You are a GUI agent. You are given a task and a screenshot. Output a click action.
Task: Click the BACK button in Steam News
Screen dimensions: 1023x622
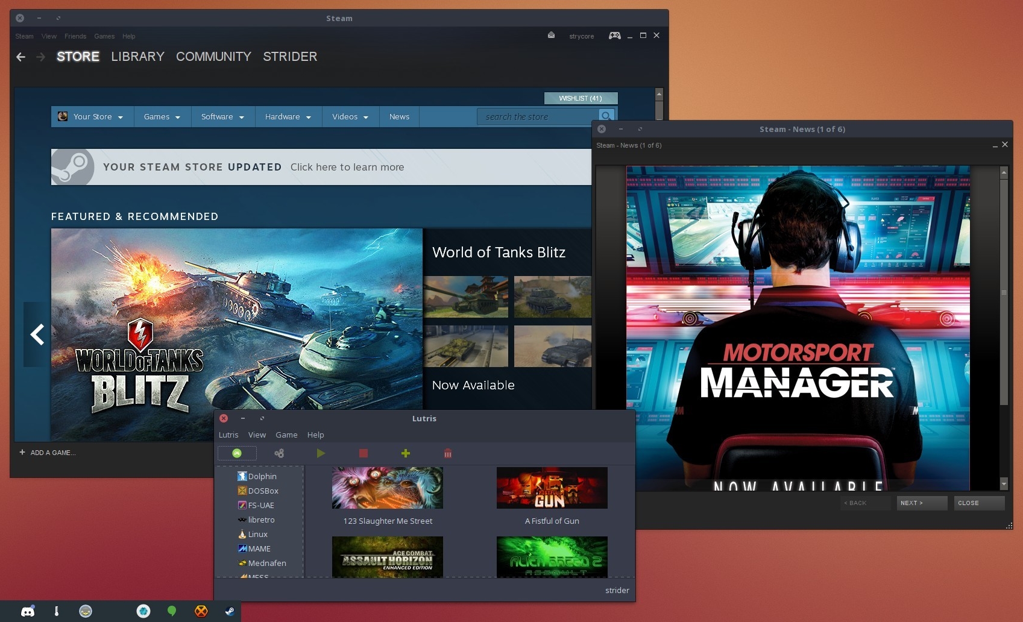865,503
